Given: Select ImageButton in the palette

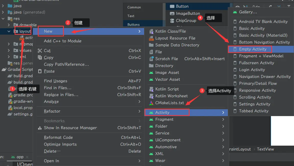Looking at the screenshot, I should tap(188, 13).
